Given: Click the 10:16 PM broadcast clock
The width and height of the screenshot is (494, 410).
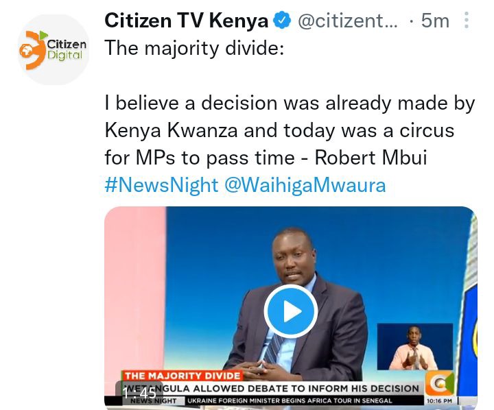Looking at the screenshot, I should point(439,401).
